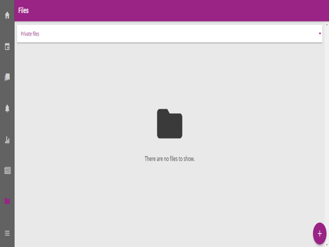
Task: Click the large empty folder illustration
Action: (169, 123)
